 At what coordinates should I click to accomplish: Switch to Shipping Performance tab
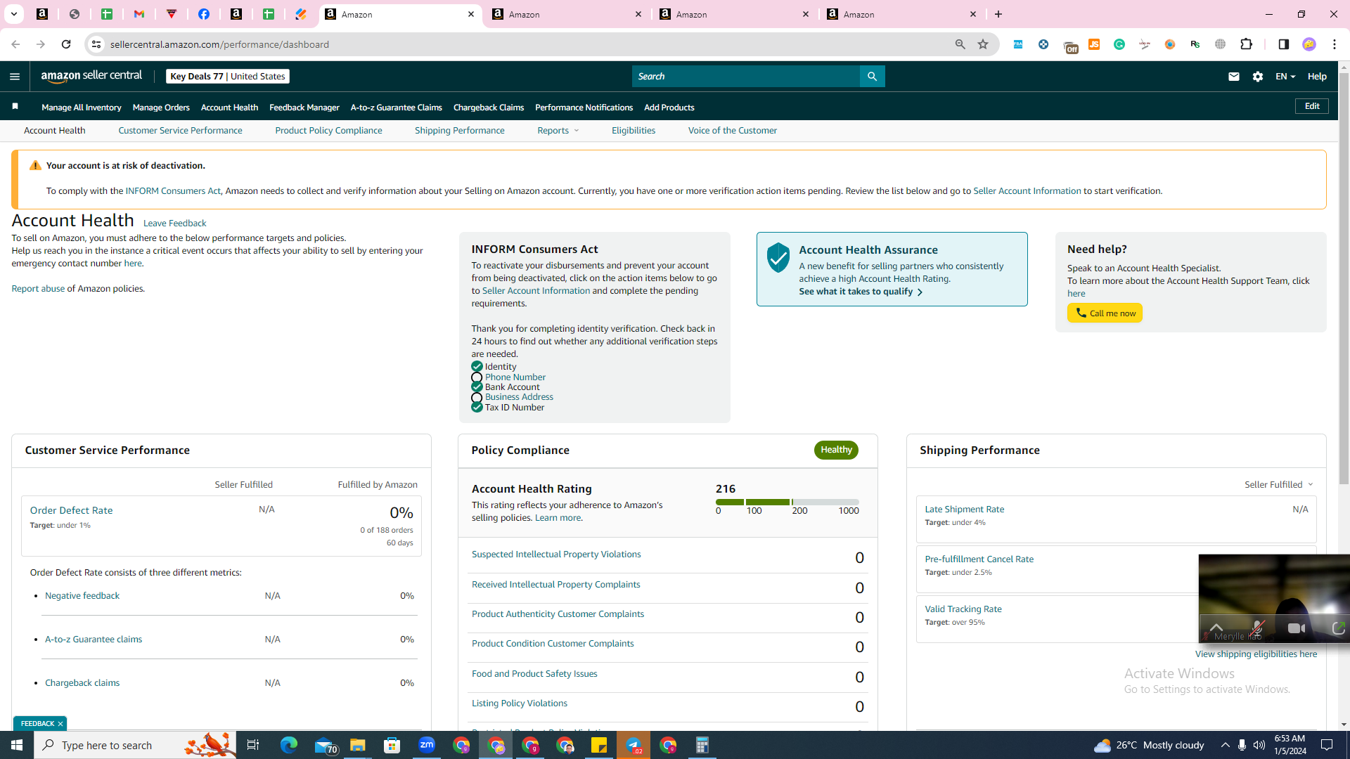pos(459,130)
